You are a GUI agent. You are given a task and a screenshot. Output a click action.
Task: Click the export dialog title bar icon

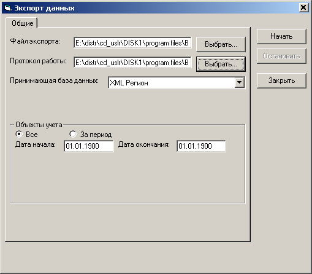point(7,8)
